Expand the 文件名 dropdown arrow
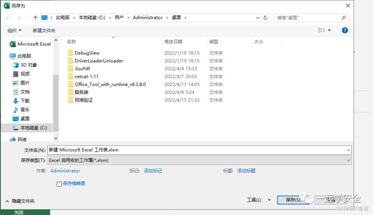 click(348, 150)
